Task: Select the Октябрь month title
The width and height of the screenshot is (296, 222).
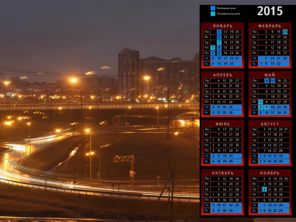Action: [x=223, y=173]
